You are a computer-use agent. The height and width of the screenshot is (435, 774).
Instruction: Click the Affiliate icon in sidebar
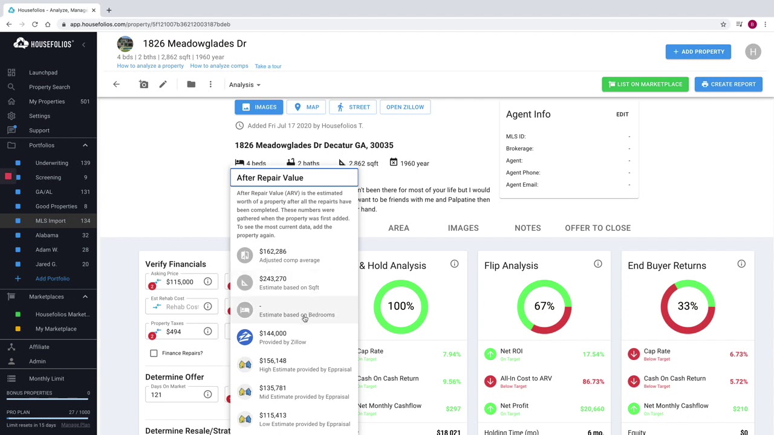11,347
